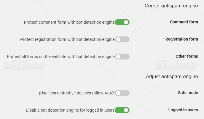This screenshot has height=119, width=204.
Task: Click "Protect all forms on the website" description
Action: [x=60, y=57]
